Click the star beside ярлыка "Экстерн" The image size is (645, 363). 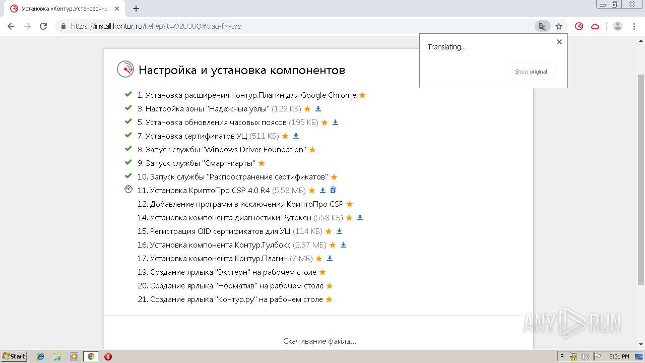click(x=322, y=272)
